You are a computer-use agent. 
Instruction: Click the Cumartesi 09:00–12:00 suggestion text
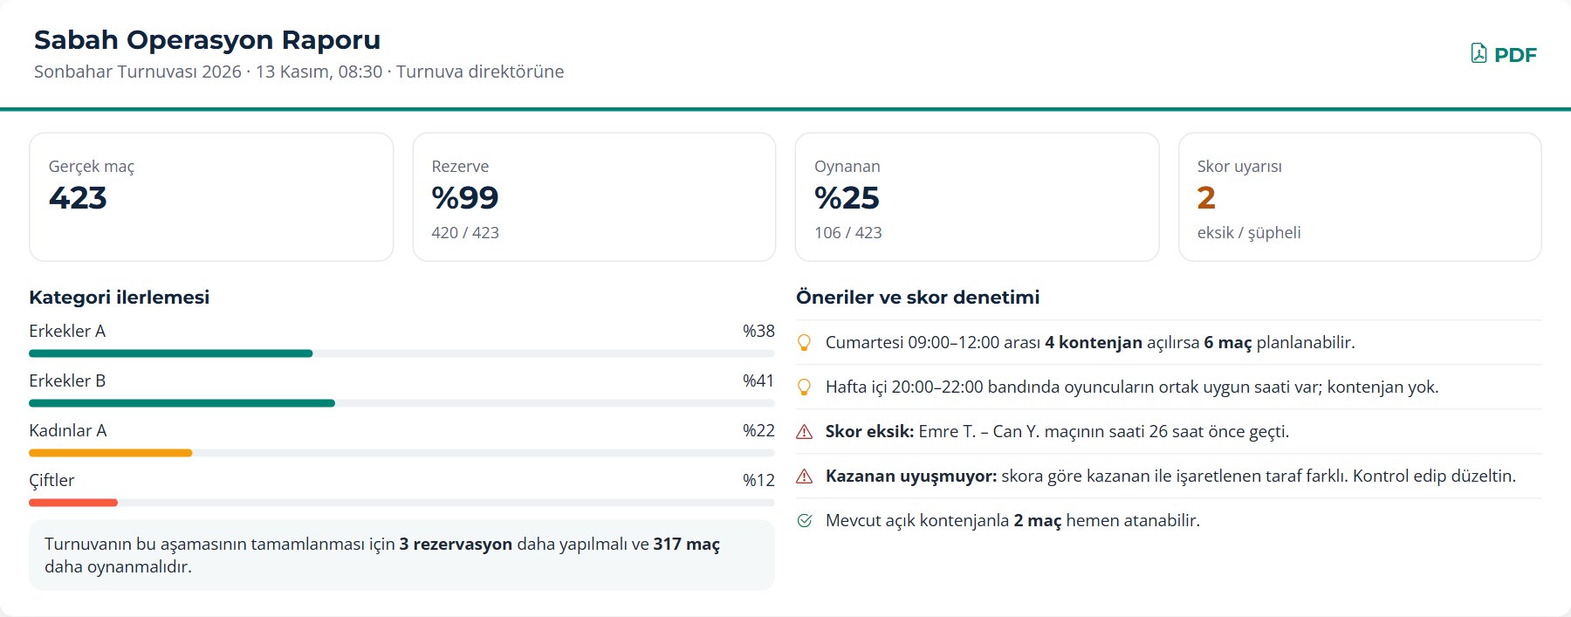pos(1090,343)
